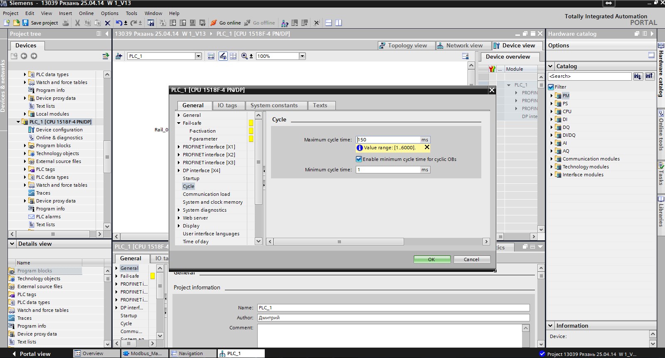Screen dimensions: 665x358
Task: Click the Undo arrow icon
Action: coord(119,23)
